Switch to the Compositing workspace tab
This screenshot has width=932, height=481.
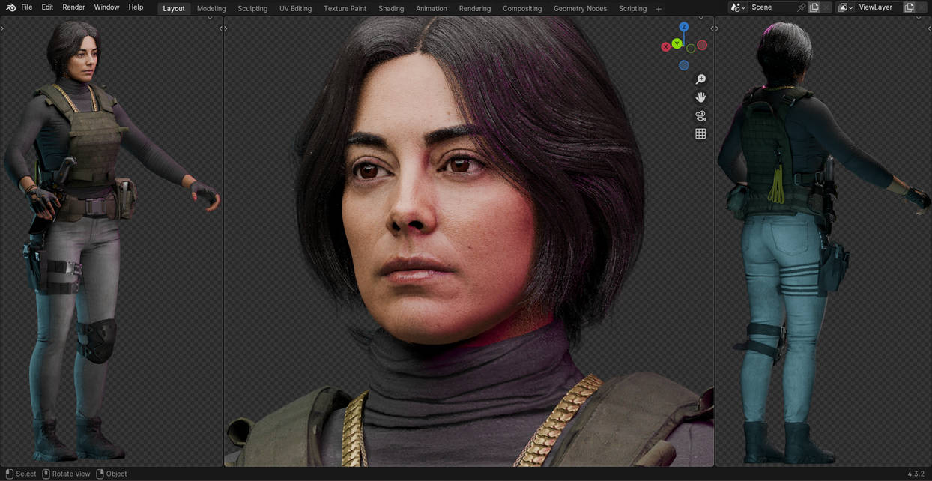[x=522, y=8]
